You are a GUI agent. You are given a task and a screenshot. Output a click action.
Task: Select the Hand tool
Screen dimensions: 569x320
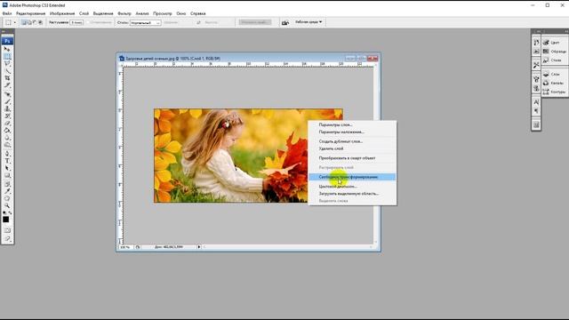pos(7,198)
